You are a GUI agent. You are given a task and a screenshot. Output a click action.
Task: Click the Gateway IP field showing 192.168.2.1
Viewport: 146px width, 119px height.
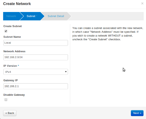click(x=36, y=86)
